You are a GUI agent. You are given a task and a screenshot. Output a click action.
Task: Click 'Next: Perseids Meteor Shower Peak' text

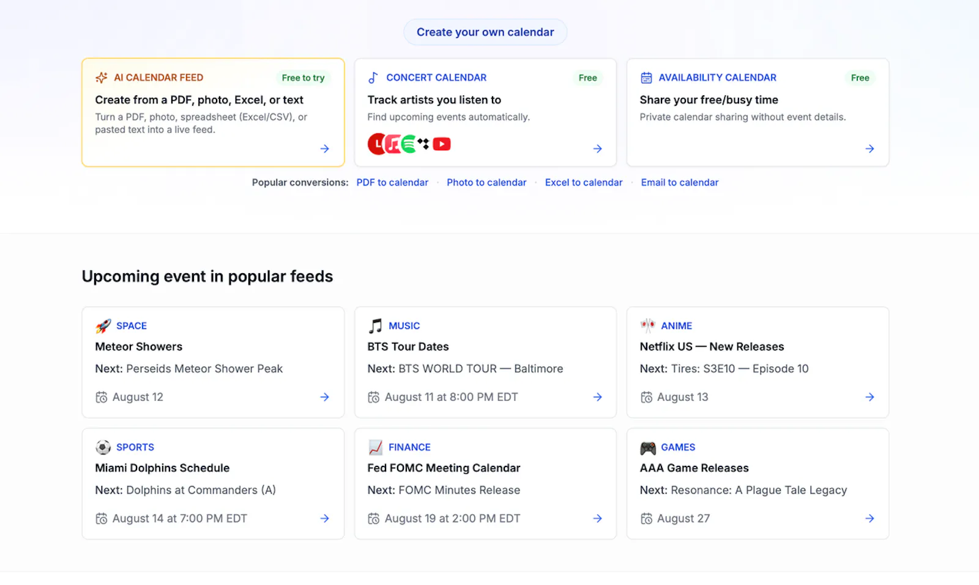point(188,369)
